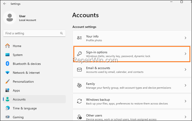Image resolution: width=192 pixels, height=121 pixels.
Task: Click the back arrow in Settings header
Action: pyautogui.click(x=5, y=4)
